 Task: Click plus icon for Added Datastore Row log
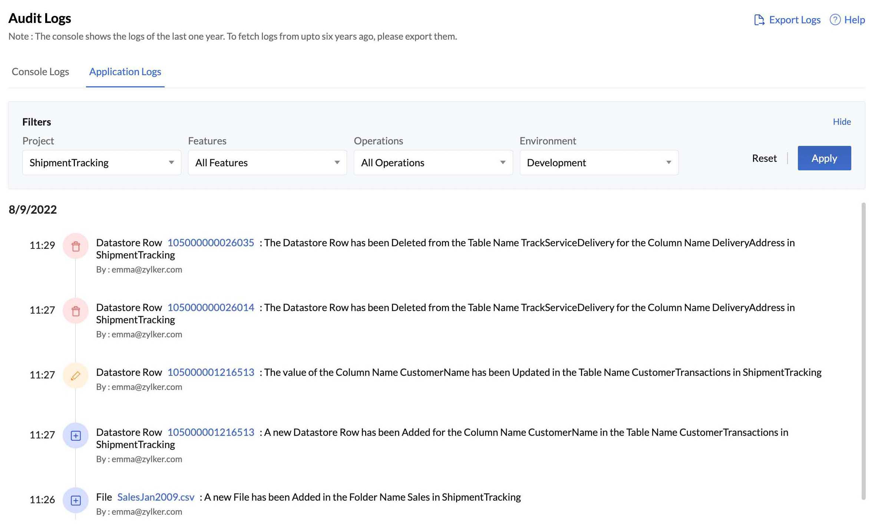coord(76,435)
